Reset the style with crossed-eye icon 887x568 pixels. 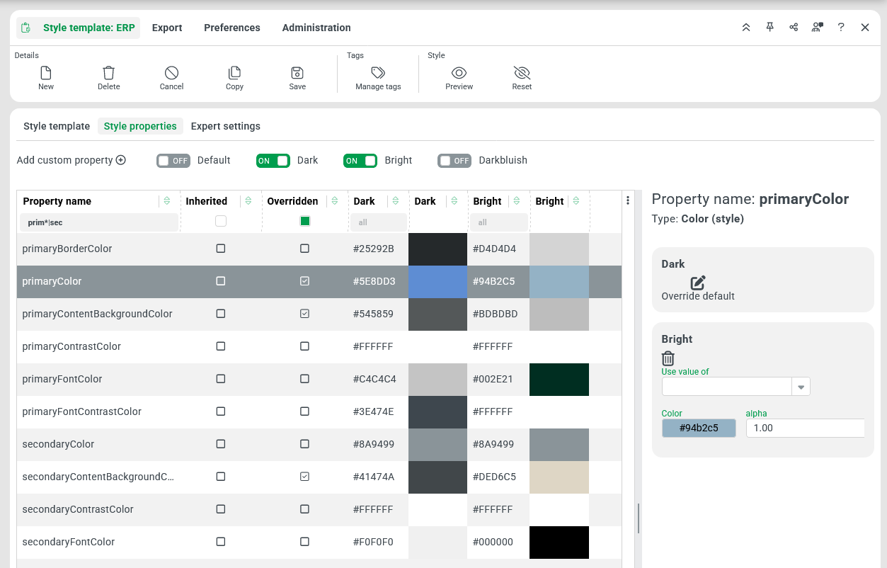pos(522,73)
